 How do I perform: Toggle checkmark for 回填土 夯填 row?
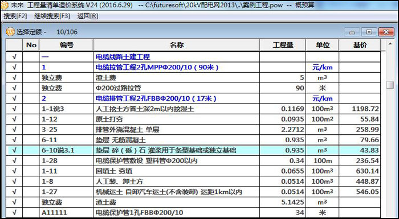click(14, 171)
